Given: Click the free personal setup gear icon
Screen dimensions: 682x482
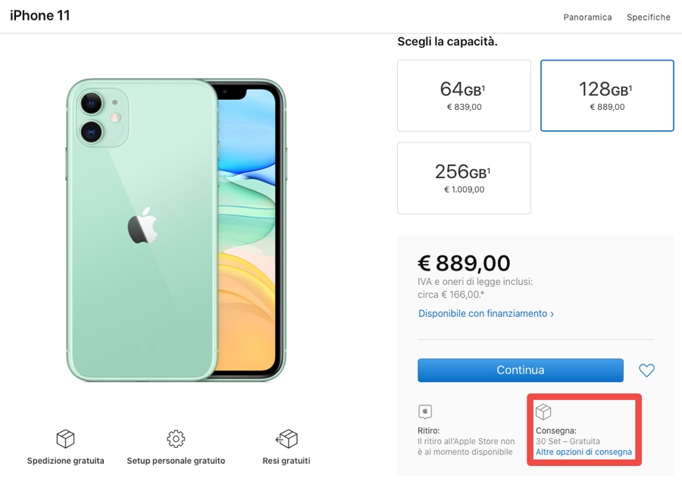Looking at the screenshot, I should coord(176,439).
